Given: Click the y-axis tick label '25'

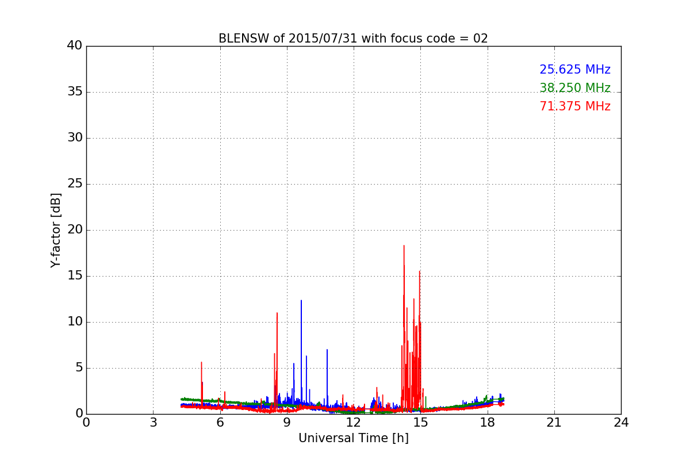Looking at the screenshot, I should pyautogui.click(x=74, y=184).
